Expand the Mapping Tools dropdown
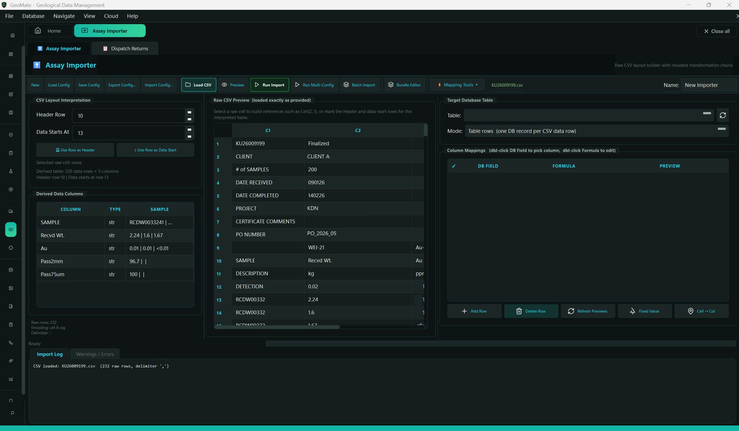 pos(457,85)
